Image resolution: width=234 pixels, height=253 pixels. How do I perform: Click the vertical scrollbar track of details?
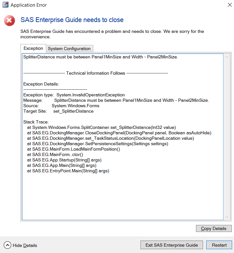click(227, 137)
